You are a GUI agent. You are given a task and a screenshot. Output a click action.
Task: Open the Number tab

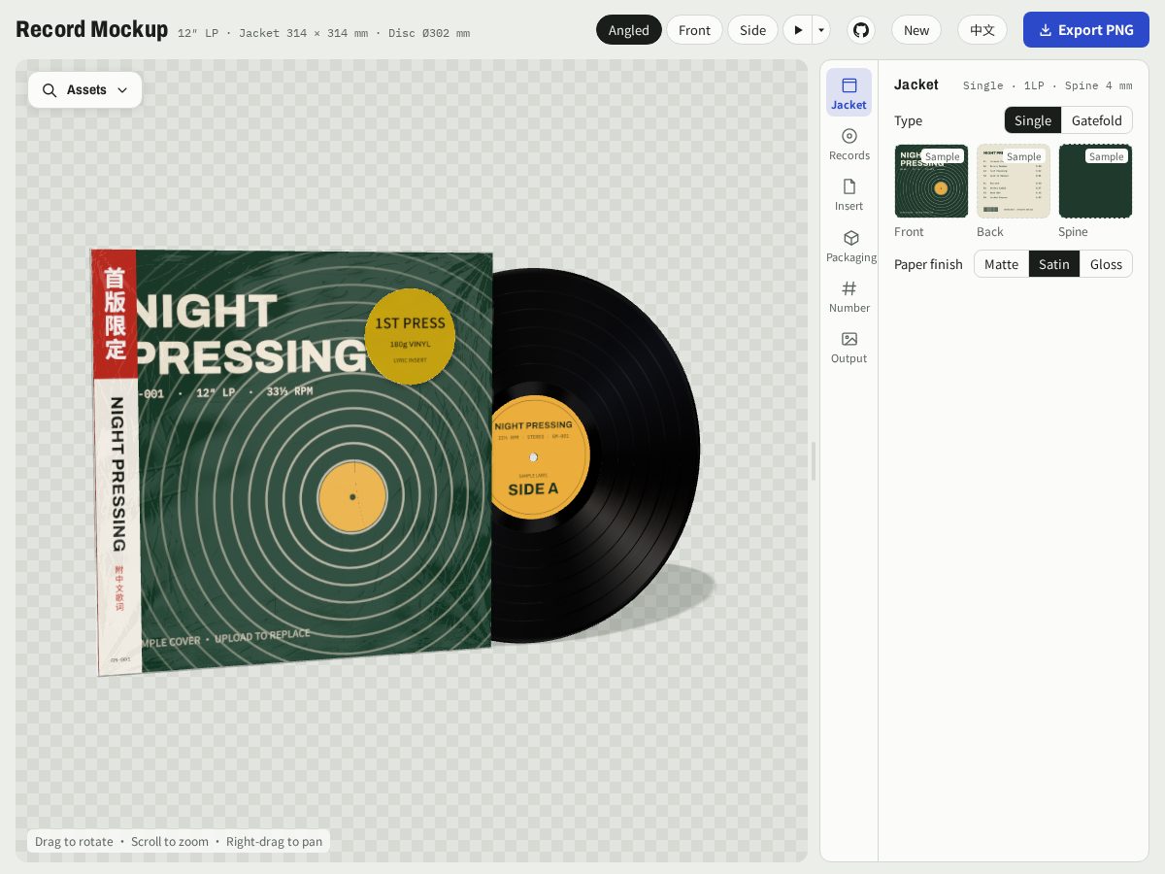[x=849, y=296]
